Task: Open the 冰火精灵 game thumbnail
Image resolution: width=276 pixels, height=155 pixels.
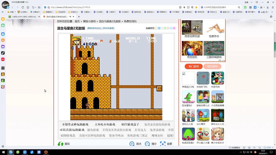Action: (x=203, y=115)
